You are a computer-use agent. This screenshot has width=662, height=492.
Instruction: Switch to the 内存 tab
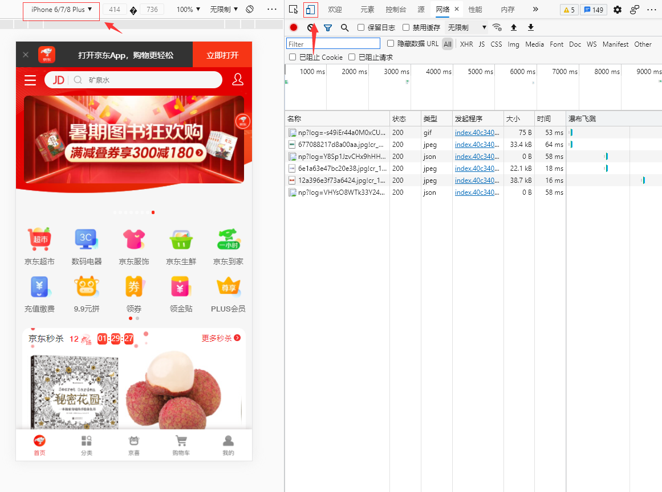(x=507, y=9)
